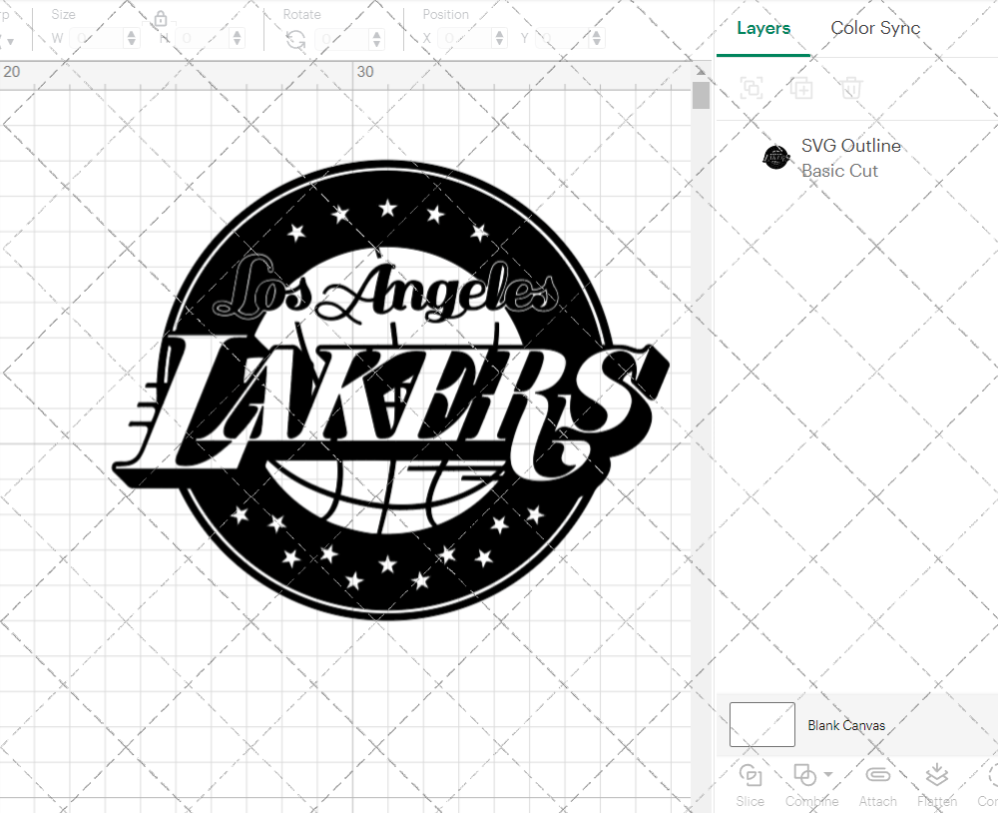The height and width of the screenshot is (813, 998).
Task: Click the Basic Cut label on the layer
Action: [x=840, y=171]
